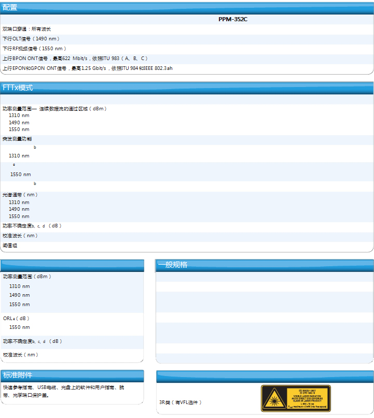The width and height of the screenshot is (374, 418).
Task: Open the 一般规格 section header
Action: (x=173, y=265)
